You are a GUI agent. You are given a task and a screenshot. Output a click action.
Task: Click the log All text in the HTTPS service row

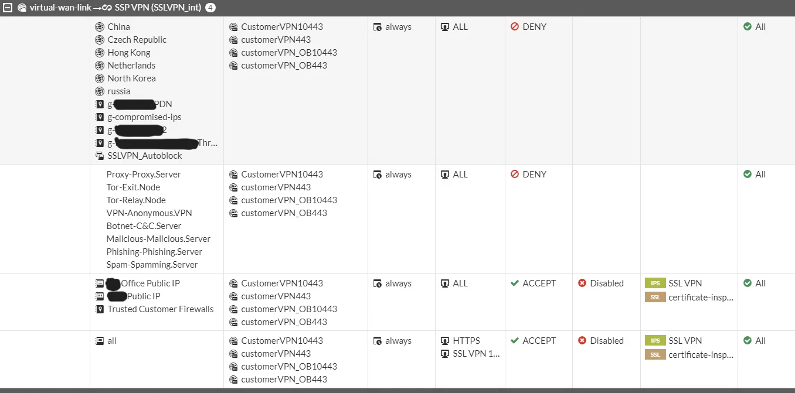point(760,341)
